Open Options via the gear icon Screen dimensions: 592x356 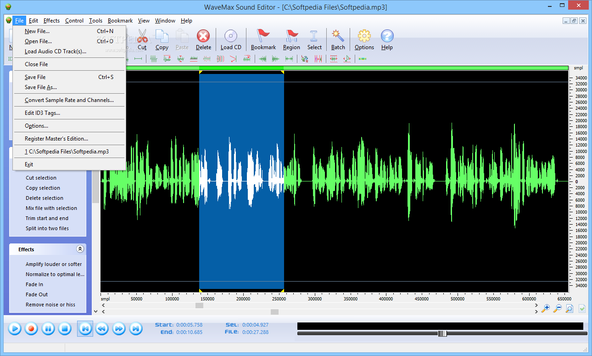[x=364, y=36]
